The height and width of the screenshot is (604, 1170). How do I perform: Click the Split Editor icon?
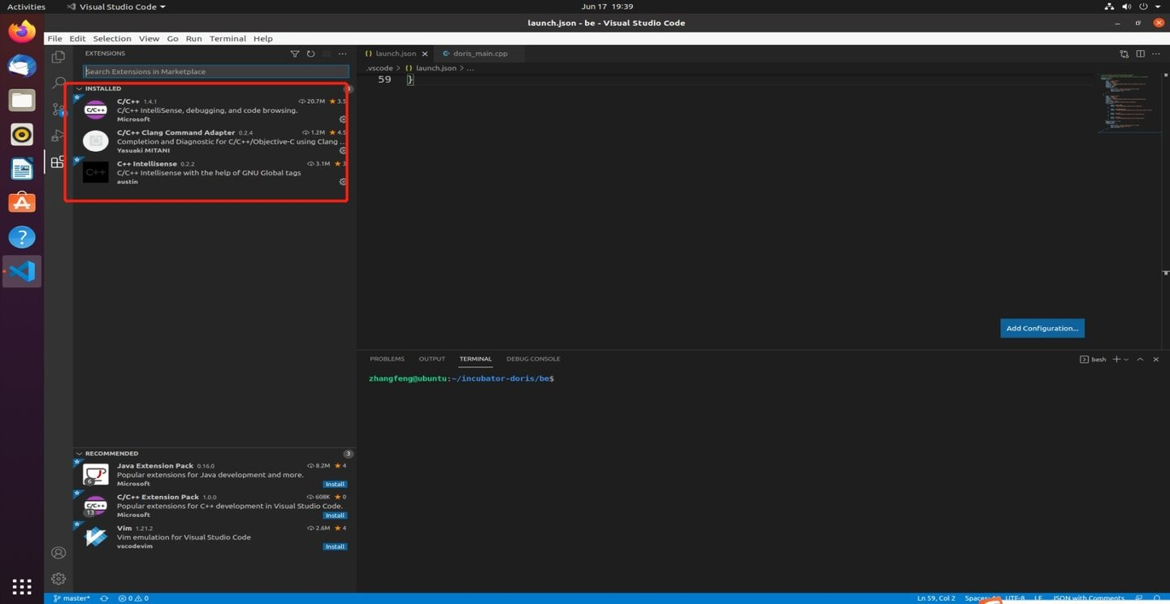1141,54
